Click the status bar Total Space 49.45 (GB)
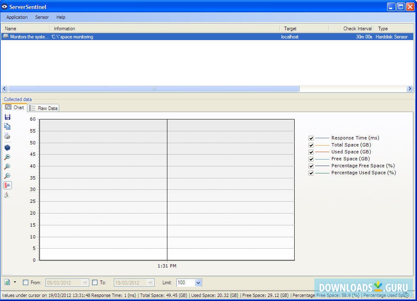Screen dimensions: 417x301 [164, 295]
